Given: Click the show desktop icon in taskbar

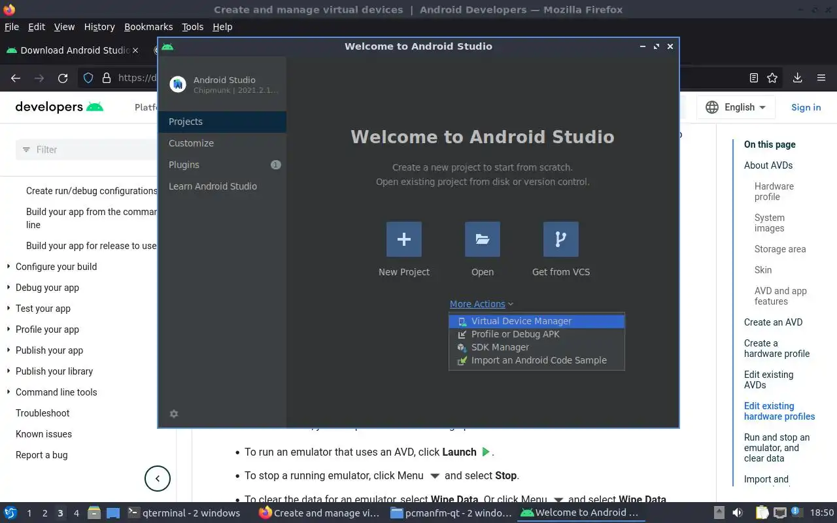Looking at the screenshot, I should [x=113, y=513].
